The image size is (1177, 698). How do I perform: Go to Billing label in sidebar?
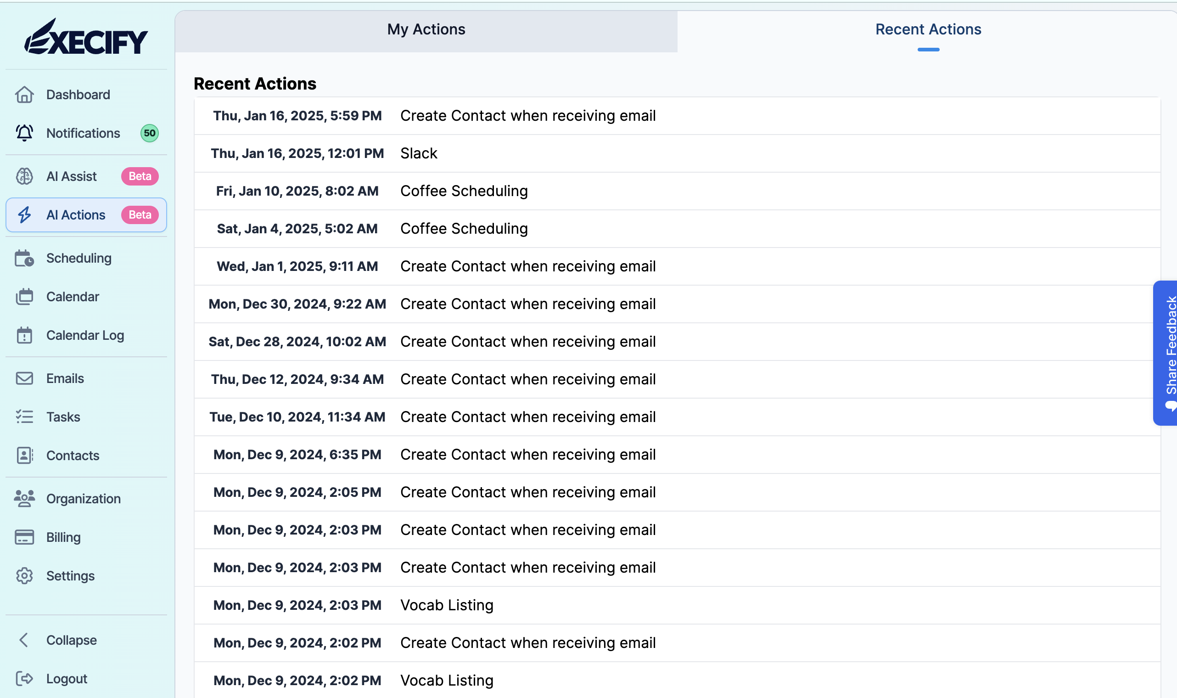tap(63, 538)
